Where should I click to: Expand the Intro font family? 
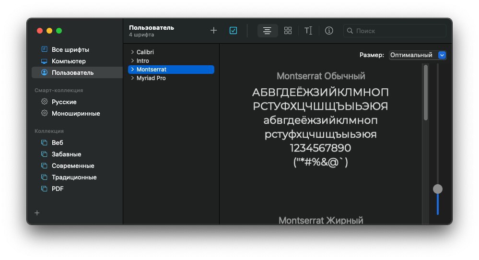(132, 60)
